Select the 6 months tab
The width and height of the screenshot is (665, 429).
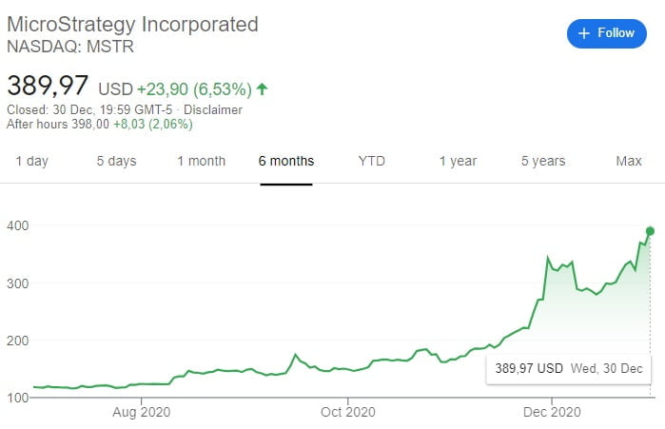(286, 161)
